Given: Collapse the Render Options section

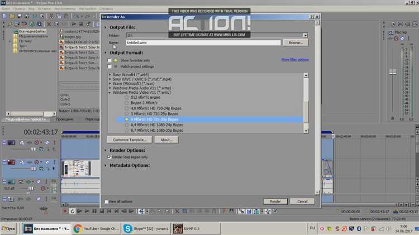Looking at the screenshot, I should tap(105, 150).
